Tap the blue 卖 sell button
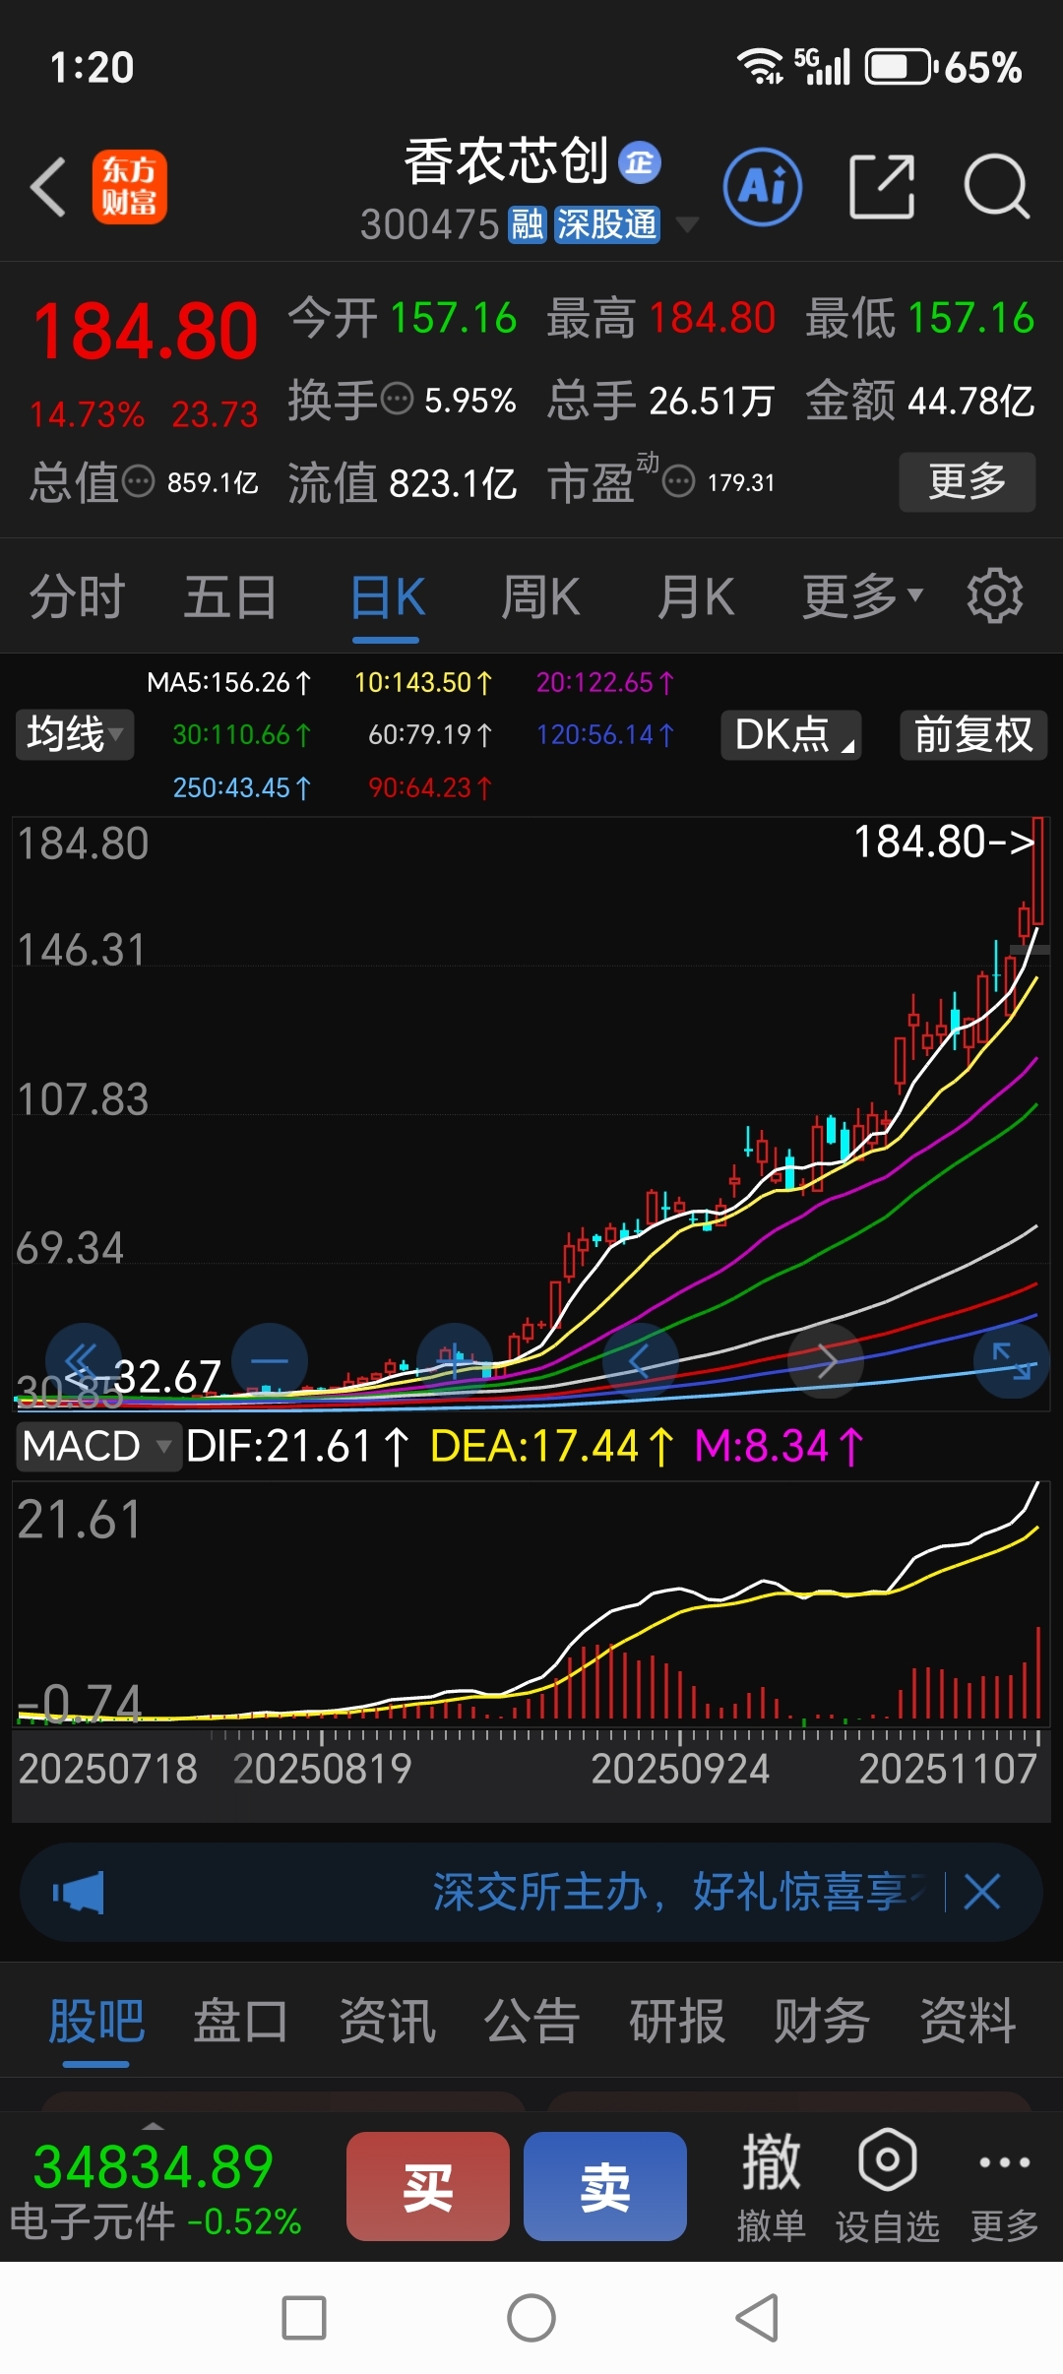1063x2374 pixels. pos(604,2186)
